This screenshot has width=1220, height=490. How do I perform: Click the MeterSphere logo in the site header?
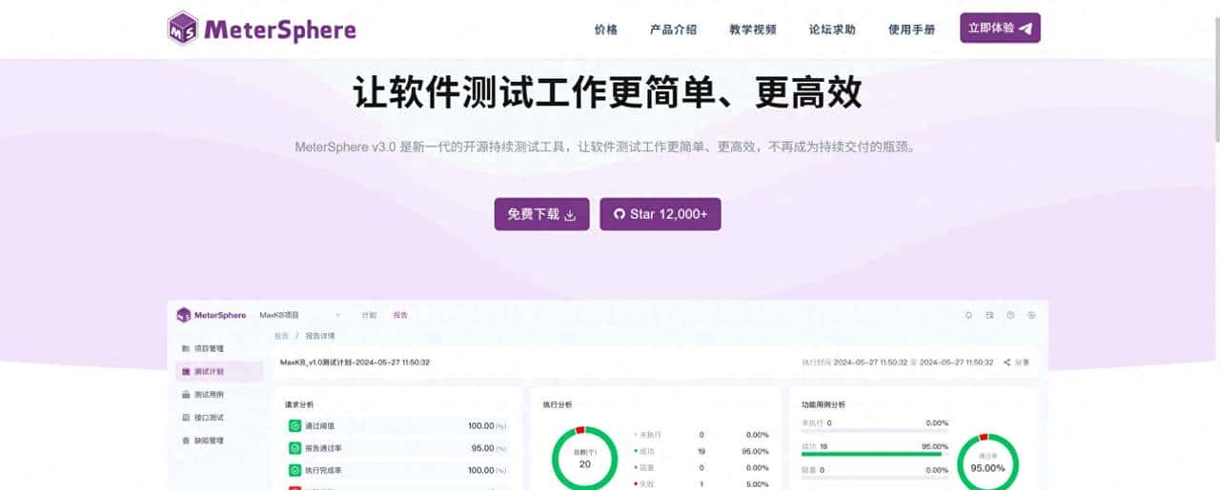pyautogui.click(x=261, y=29)
